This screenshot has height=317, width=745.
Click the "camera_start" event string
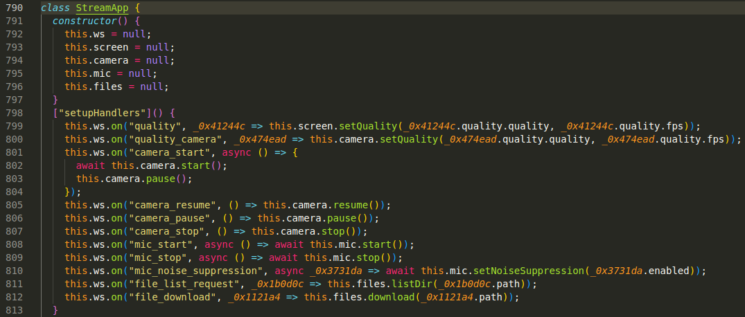pyautogui.click(x=168, y=152)
